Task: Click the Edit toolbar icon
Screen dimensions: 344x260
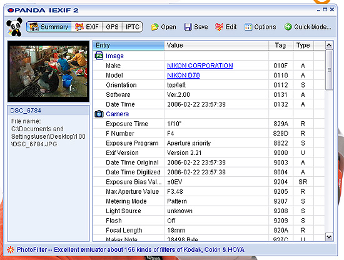Action: [x=219, y=27]
